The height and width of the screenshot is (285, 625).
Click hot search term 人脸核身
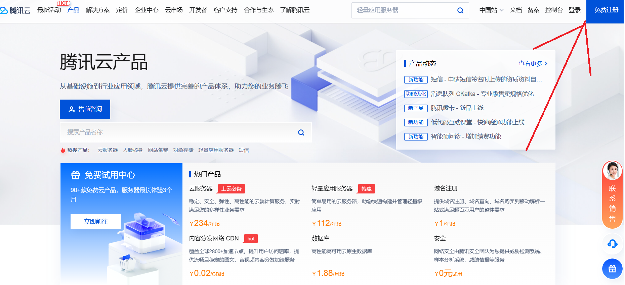133,150
